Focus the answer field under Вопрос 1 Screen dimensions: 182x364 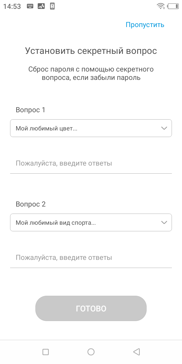tap(91, 163)
